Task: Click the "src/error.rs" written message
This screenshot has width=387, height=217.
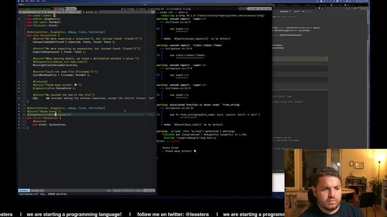Action: (x=42, y=194)
